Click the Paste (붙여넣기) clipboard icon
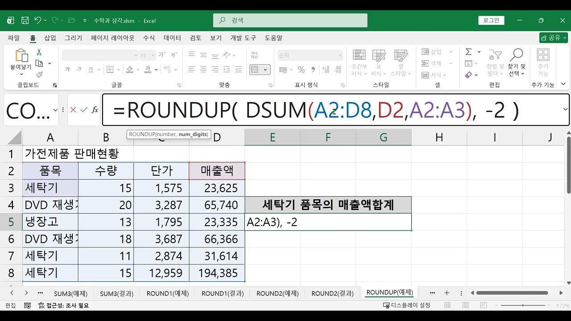Screen dimensions: 571x321 click(21, 55)
